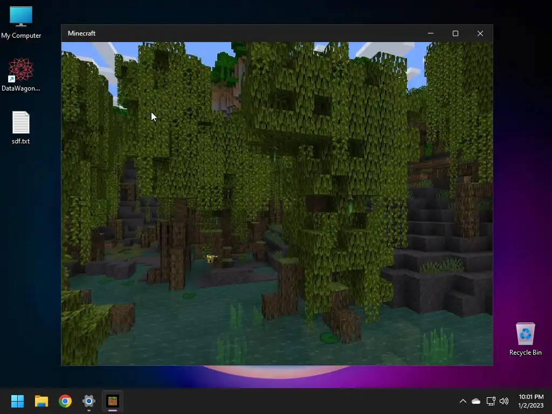The image size is (552, 414).
Task: Switch to Minecraft taskbar icon
Action: pos(113,401)
